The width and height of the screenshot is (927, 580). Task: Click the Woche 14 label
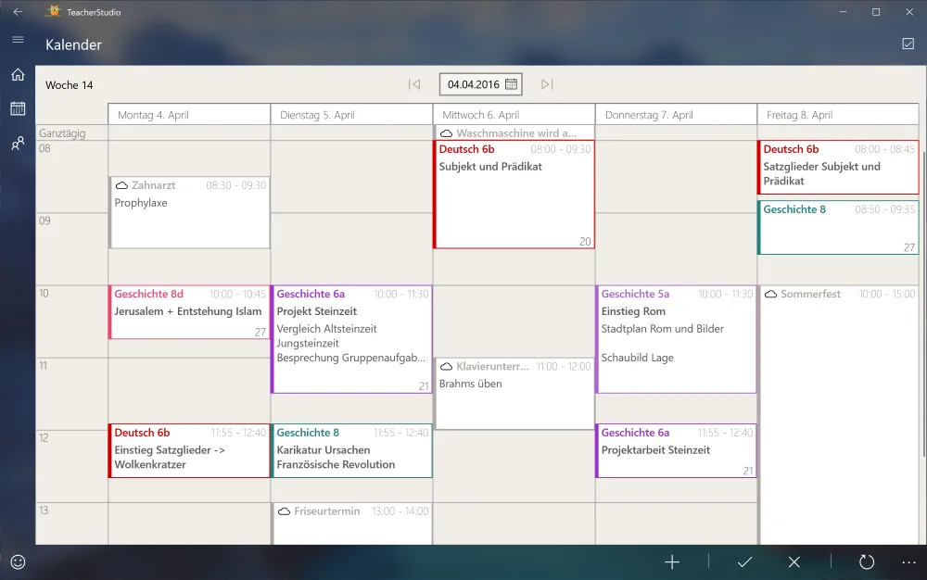[x=70, y=85]
